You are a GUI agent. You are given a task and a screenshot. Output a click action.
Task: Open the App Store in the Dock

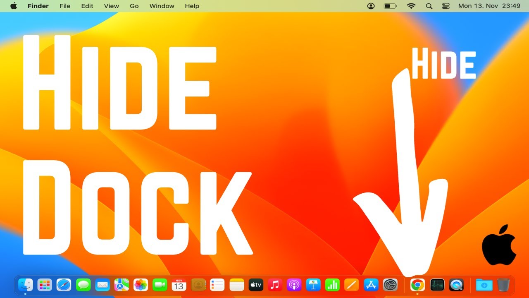coord(371,285)
